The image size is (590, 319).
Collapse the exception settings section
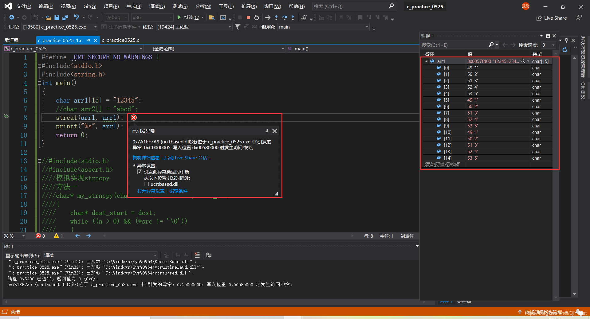tap(134, 165)
